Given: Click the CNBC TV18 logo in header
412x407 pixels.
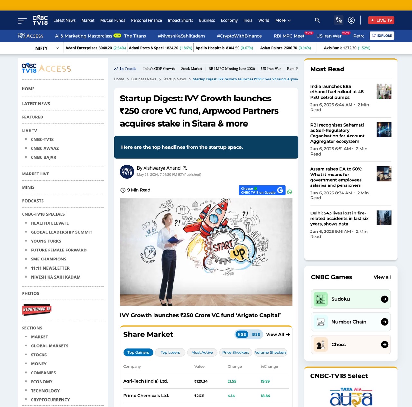Looking at the screenshot, I should [40, 20].
